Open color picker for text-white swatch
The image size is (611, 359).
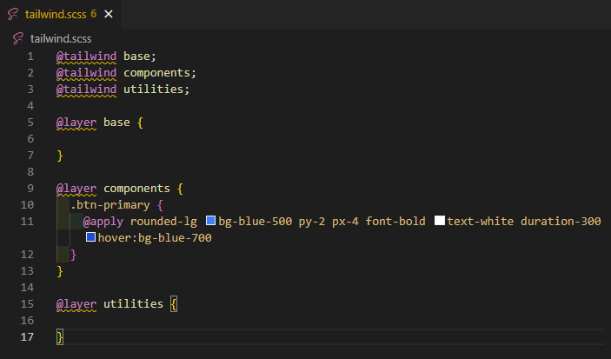440,221
